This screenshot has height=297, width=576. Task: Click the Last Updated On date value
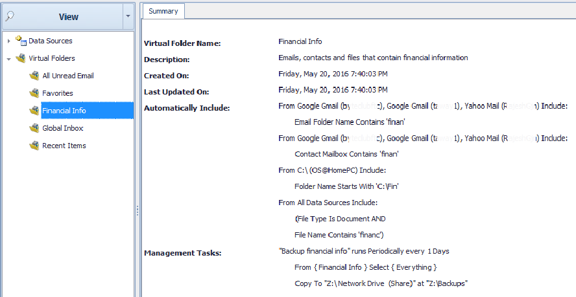333,90
